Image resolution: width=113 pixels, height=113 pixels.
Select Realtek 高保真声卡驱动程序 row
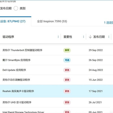point(56,91)
